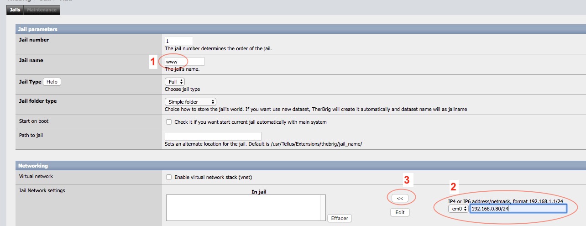Viewport: 586px width, 226px height.
Task: Open the Maintenance tab
Action: click(42, 10)
